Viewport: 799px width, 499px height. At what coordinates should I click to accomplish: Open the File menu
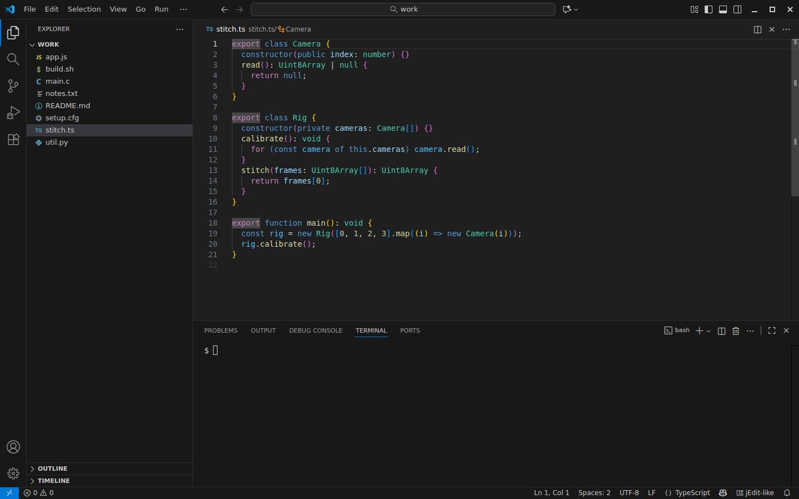(30, 9)
